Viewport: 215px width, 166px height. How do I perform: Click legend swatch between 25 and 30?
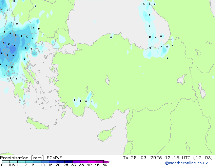point(69,162)
